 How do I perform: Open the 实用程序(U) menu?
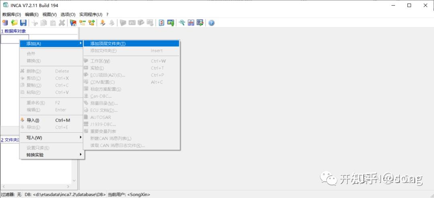tap(91, 14)
